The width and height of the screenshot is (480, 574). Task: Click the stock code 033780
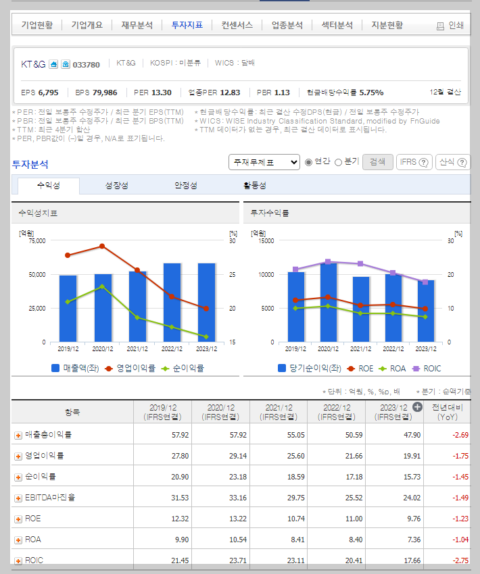[x=86, y=65]
